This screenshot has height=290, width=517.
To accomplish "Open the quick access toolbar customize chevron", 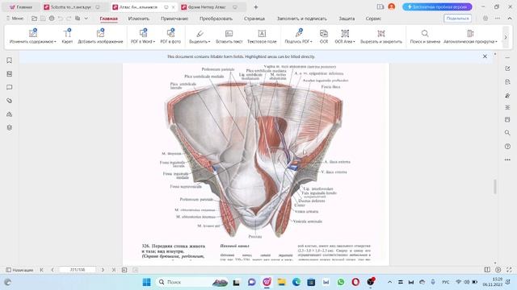I will 86,19.
